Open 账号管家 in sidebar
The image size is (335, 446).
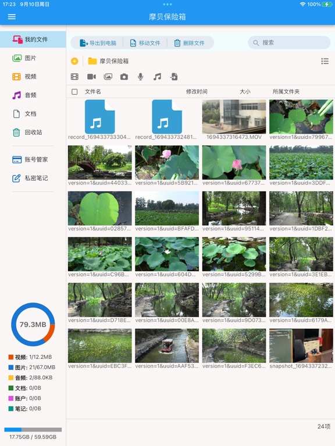(33, 160)
